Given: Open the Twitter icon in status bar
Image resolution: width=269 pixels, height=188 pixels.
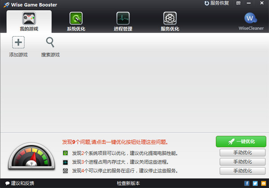Looking at the screenshot, I should click(255, 183).
